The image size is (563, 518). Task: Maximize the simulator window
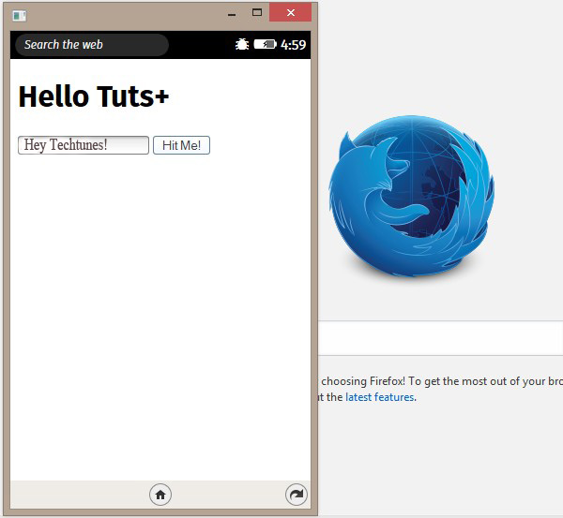point(257,13)
